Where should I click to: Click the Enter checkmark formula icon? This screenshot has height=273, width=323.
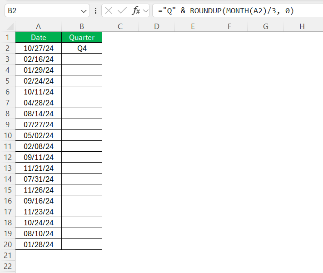122,10
